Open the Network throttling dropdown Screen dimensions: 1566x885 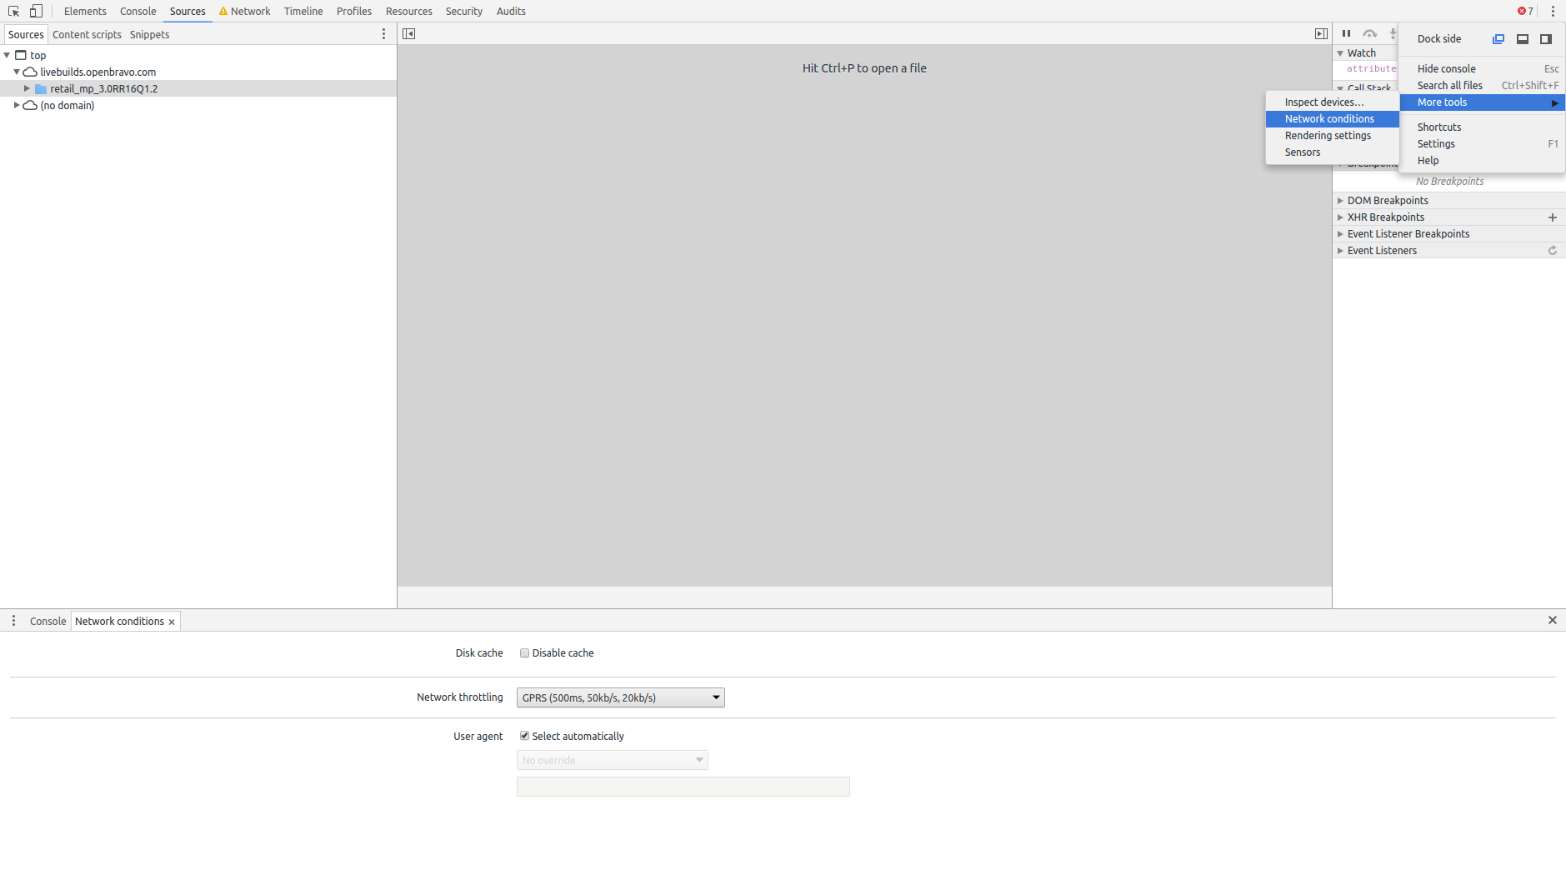620,697
